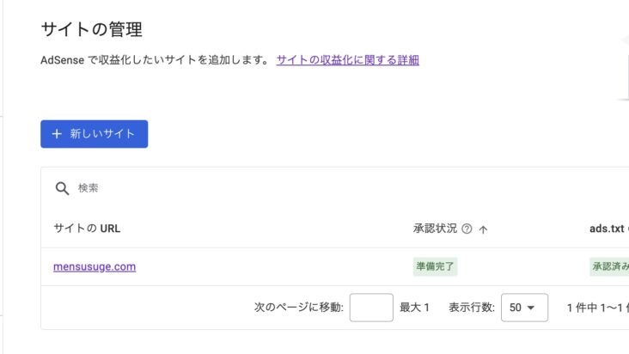Screen dimensions: 629x354
Task: Click the plus icon on 新しいサイト button
Action: 57,134
